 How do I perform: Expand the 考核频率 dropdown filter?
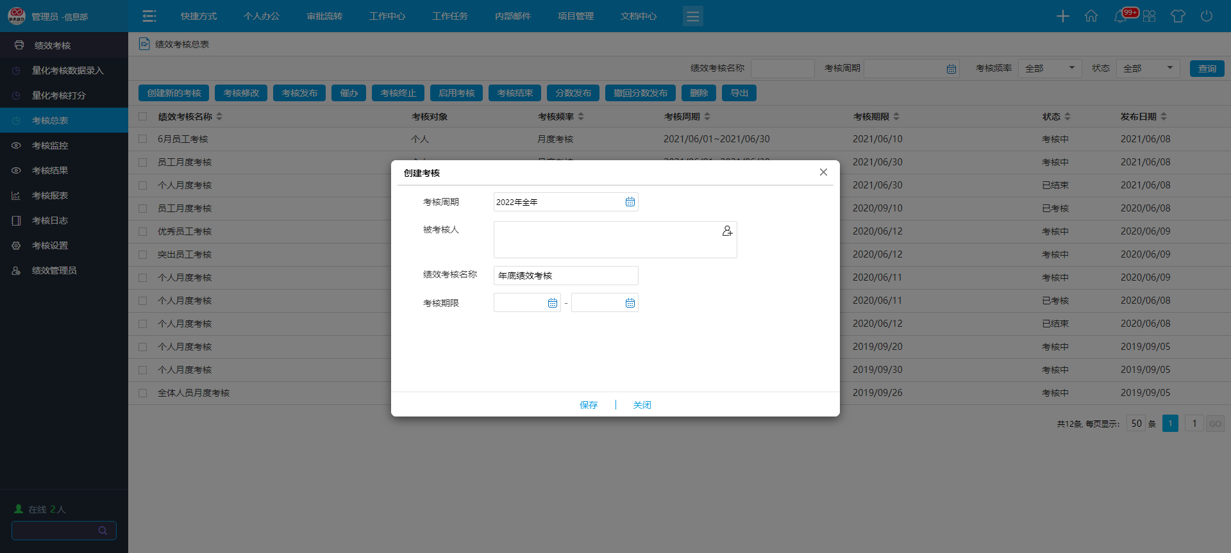click(x=1050, y=69)
